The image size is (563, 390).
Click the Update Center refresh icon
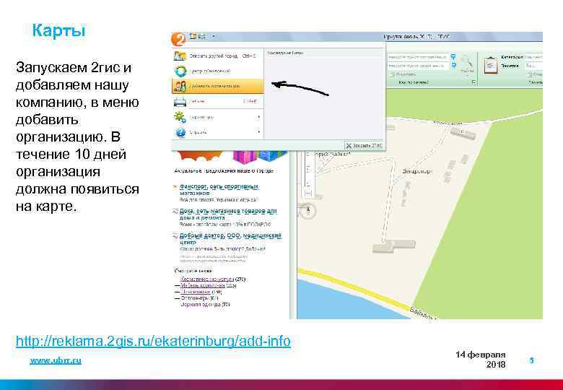tap(180, 71)
